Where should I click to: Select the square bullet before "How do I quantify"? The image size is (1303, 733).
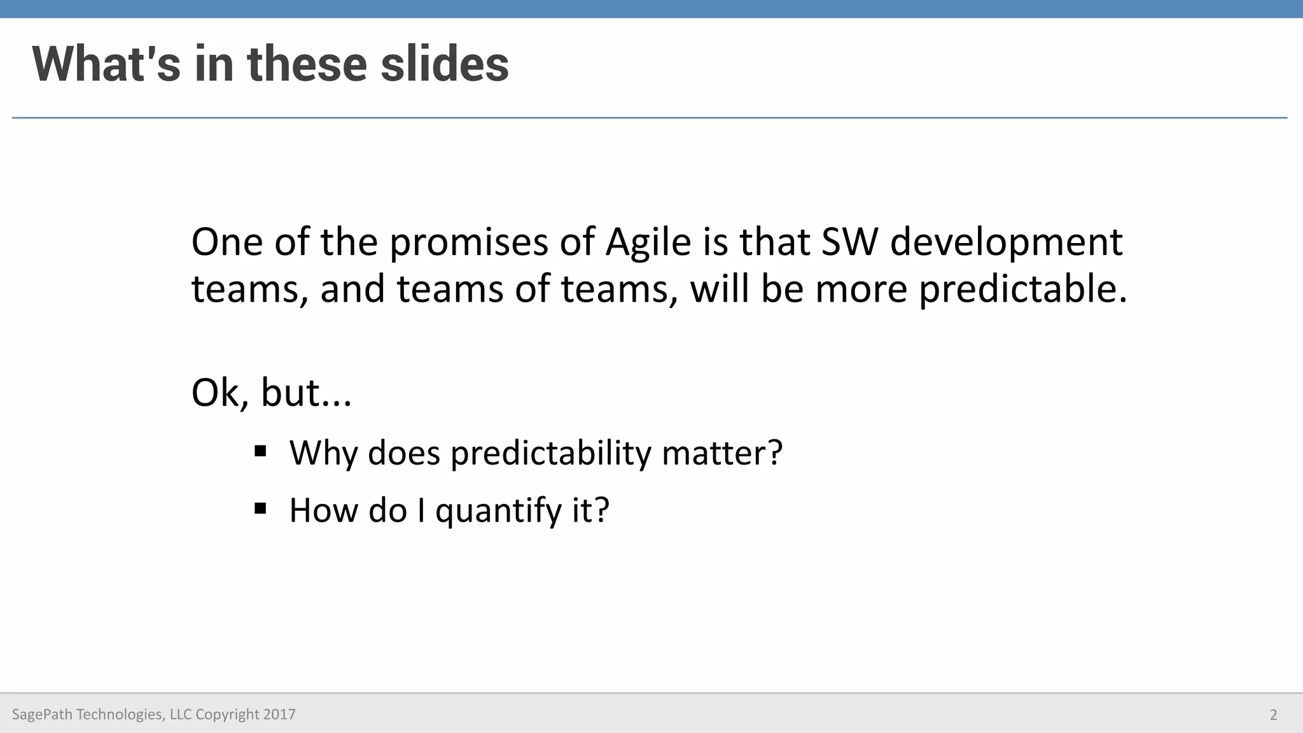(x=260, y=508)
